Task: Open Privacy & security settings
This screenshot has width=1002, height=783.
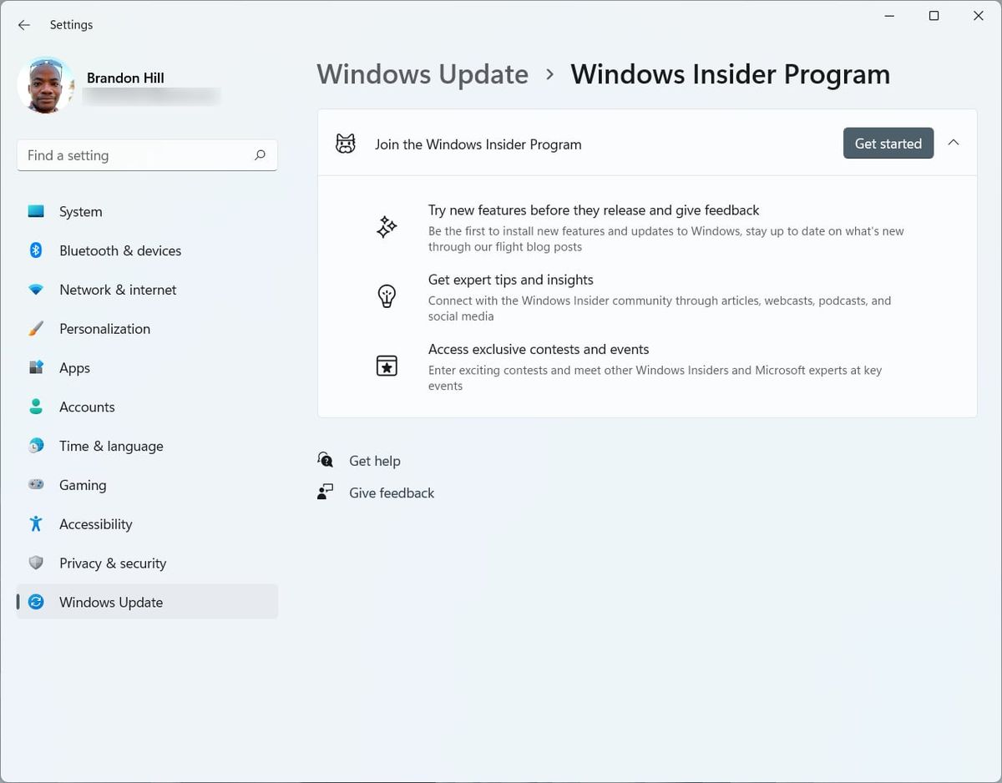Action: pyautogui.click(x=113, y=563)
